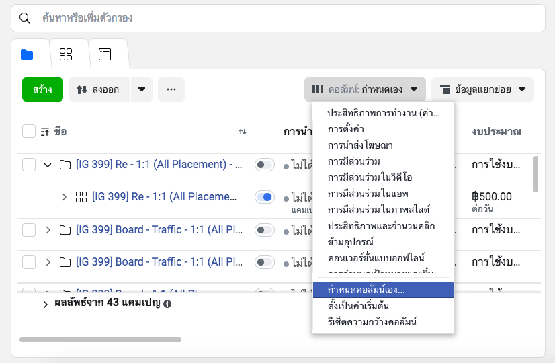Open the [IG 399] Re - 1:1 (All Placeme... ad set link
Image resolution: width=555 pixels, height=363 pixels.
164,196
